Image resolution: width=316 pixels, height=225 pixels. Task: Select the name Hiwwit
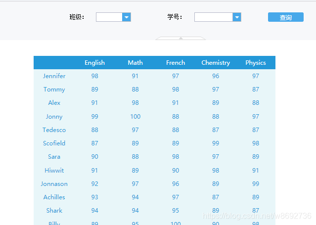[54, 171]
